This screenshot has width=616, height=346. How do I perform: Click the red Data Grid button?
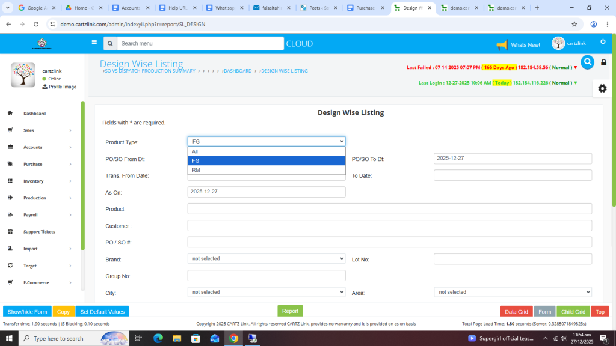[x=516, y=312]
